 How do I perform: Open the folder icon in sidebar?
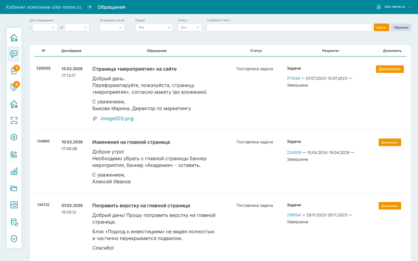tap(14, 188)
